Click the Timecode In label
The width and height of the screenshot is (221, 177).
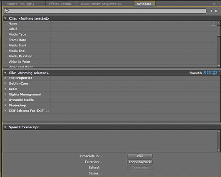[90, 156]
